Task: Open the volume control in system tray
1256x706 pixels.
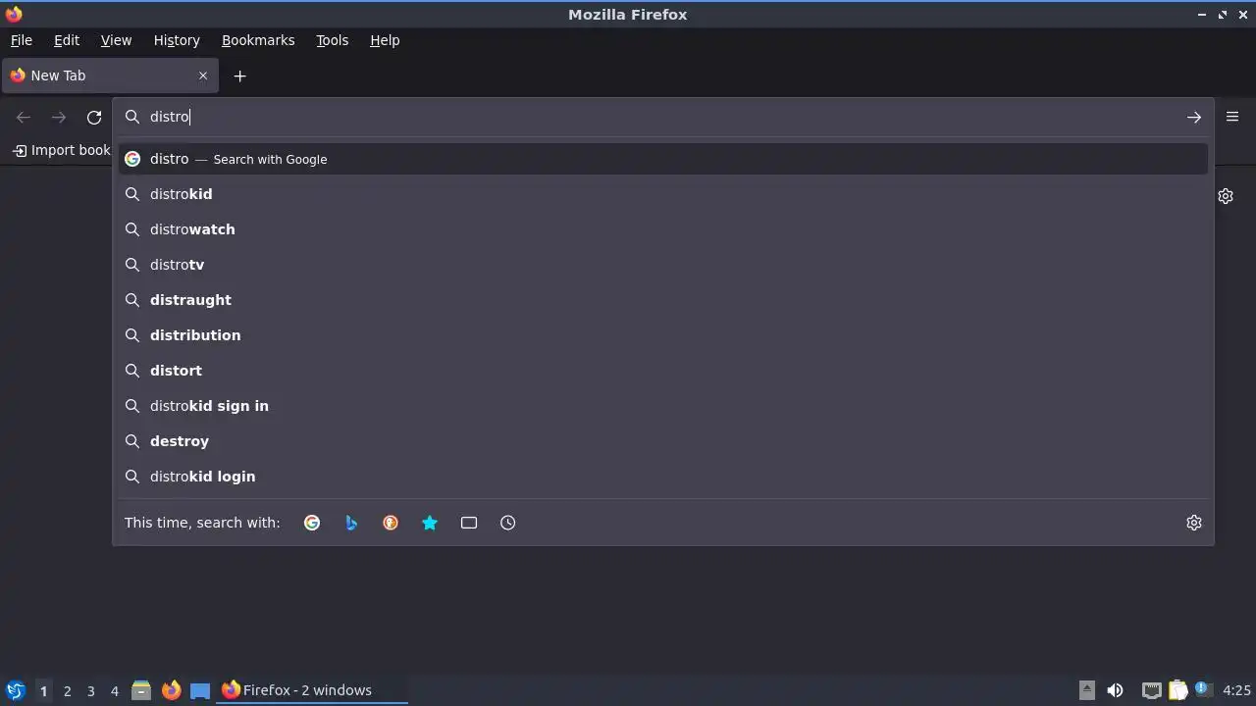Action: [1115, 690]
